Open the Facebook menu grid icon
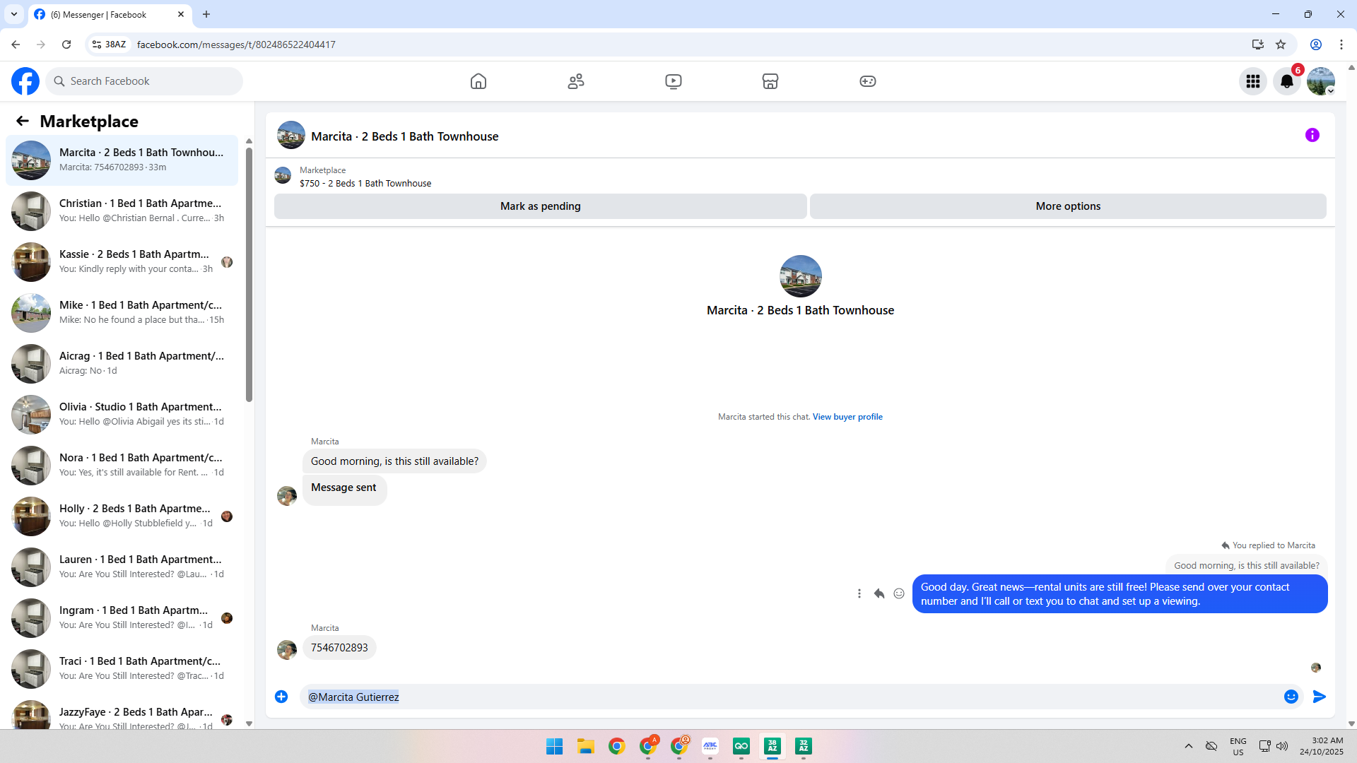1357x763 pixels. click(x=1253, y=81)
